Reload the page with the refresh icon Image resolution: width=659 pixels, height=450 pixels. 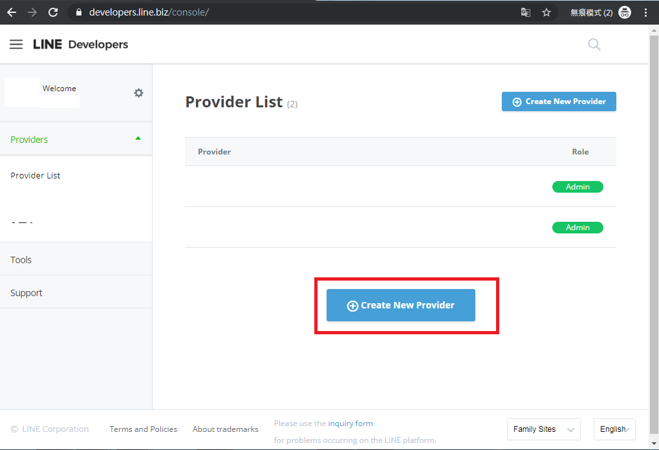[53, 12]
